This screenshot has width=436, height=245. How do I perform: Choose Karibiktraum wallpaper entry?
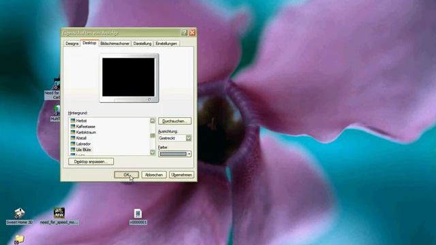(x=86, y=133)
